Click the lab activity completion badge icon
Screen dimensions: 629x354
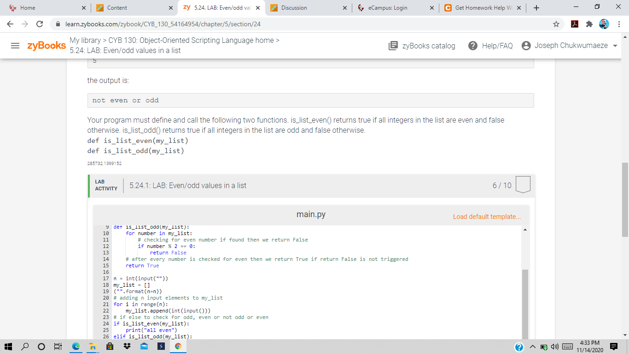[523, 184]
